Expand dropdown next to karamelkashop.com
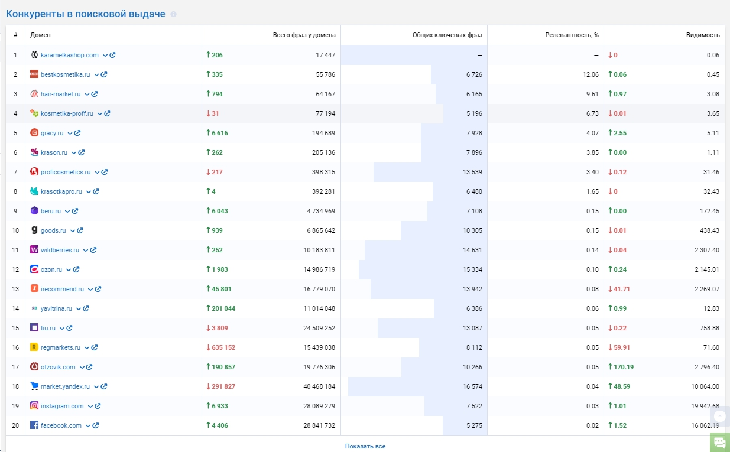The width and height of the screenshot is (730, 452). tap(105, 55)
